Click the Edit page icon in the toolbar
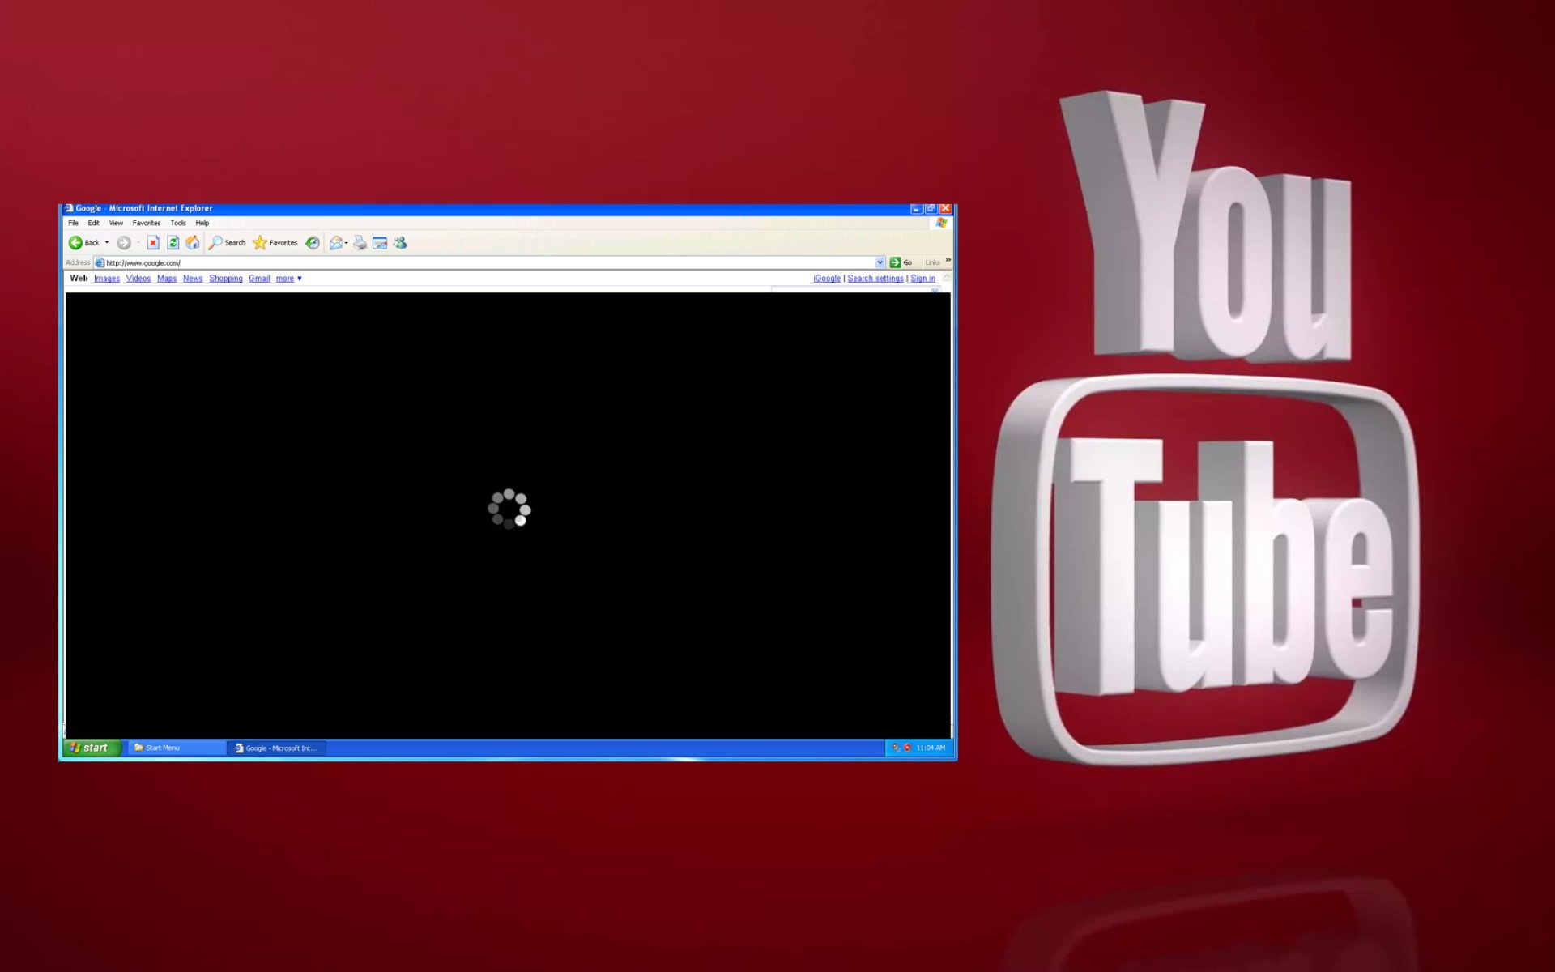 coord(380,242)
